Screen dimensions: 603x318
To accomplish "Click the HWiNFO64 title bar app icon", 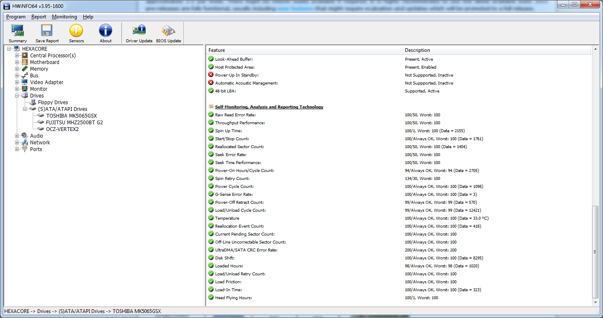I will [x=6, y=6].
